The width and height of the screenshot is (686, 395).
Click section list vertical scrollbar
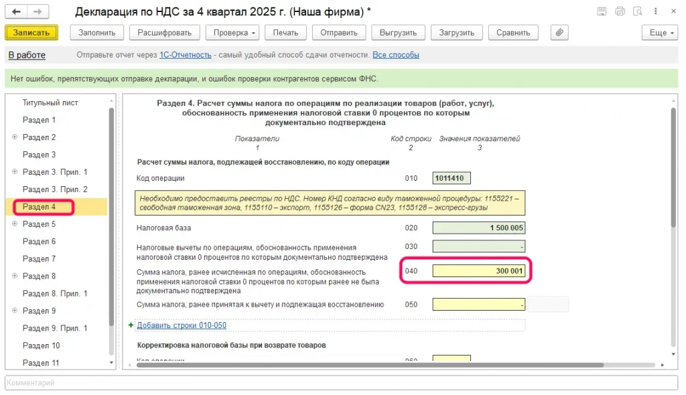[x=111, y=216]
